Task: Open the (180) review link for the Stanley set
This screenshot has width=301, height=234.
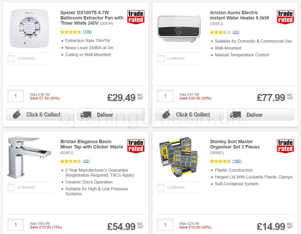Action: [236, 161]
